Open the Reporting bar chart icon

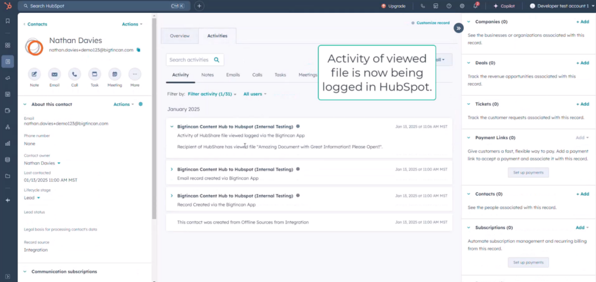pyautogui.click(x=8, y=143)
